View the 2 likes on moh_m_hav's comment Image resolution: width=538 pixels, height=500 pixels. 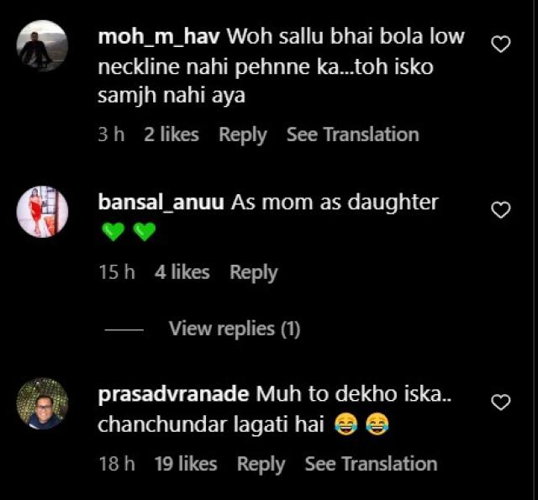[171, 134]
